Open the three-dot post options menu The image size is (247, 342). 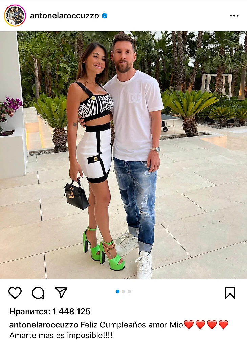click(234, 16)
